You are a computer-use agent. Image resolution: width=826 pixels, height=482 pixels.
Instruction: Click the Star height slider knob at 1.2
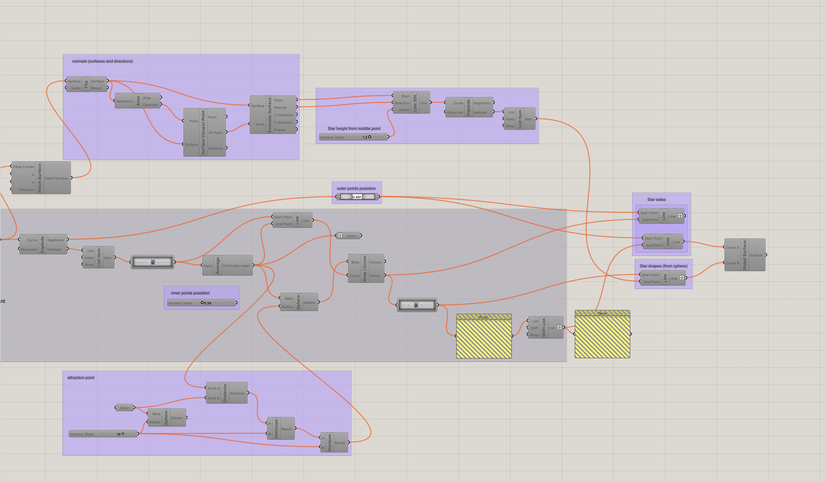pos(370,137)
